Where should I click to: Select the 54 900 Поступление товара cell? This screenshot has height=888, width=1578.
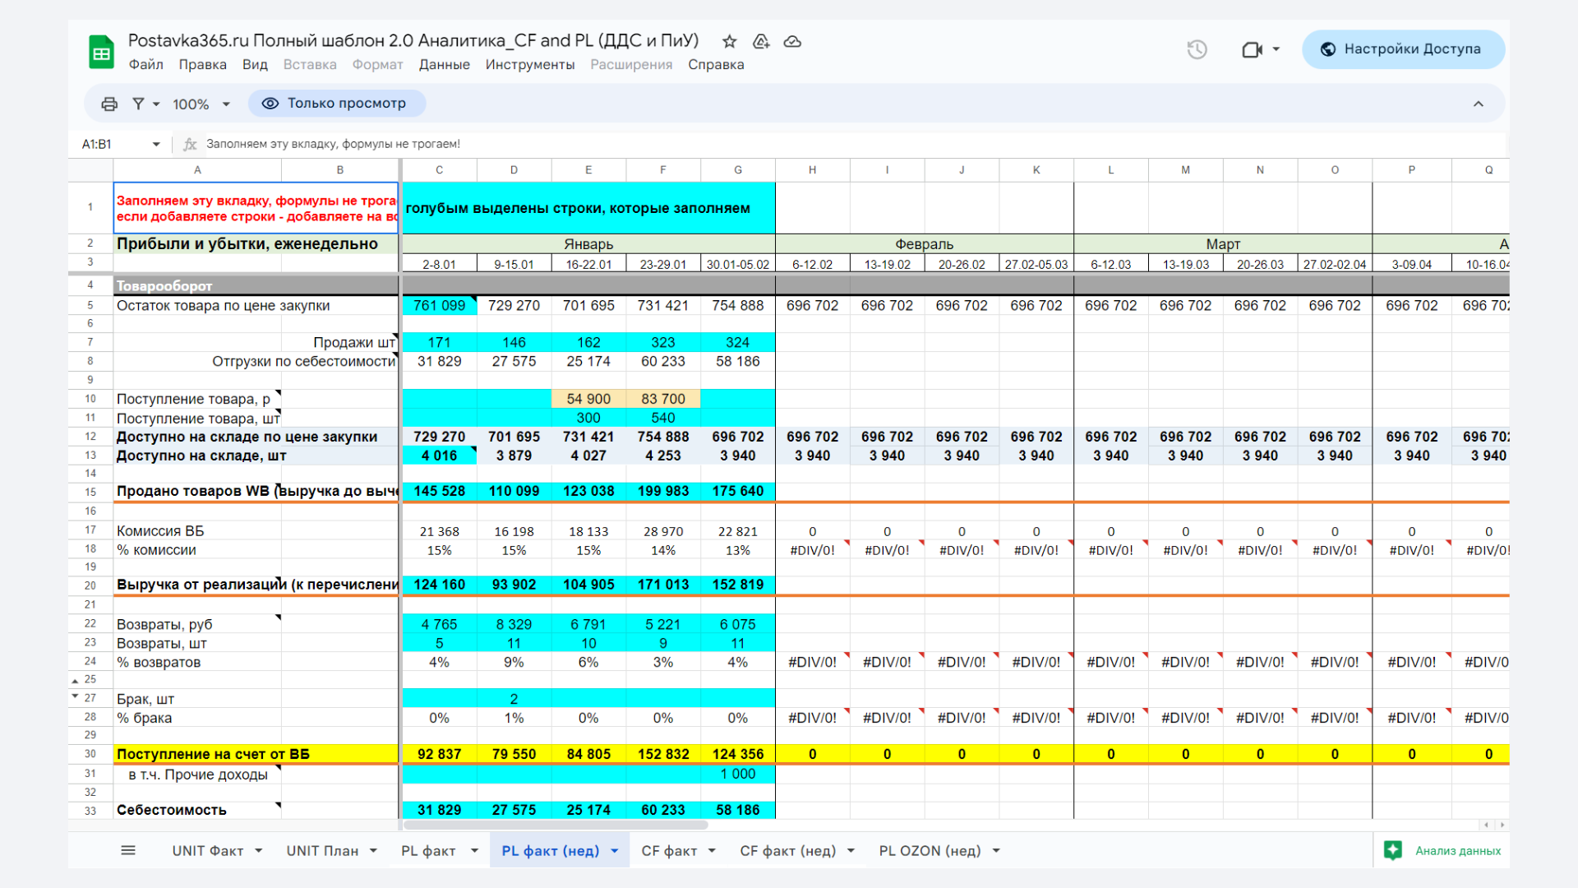[x=588, y=399]
